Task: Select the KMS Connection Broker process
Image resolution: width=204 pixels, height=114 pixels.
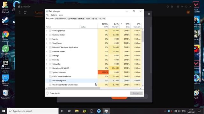Action: (x=93, y=76)
